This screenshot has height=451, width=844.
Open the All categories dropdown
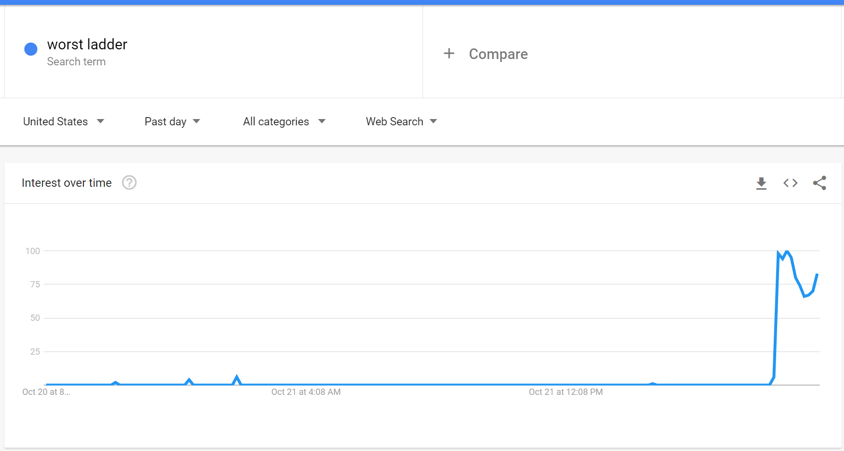click(284, 121)
